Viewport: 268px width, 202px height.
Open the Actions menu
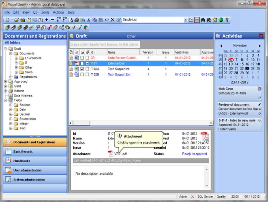coord(58,12)
